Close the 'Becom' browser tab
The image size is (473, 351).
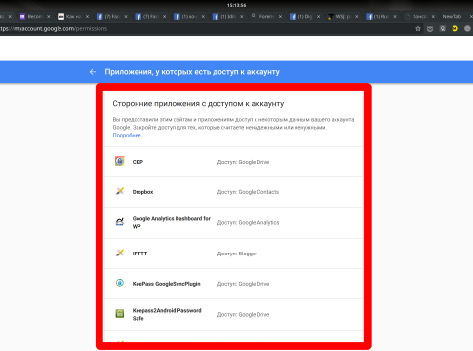(49, 16)
